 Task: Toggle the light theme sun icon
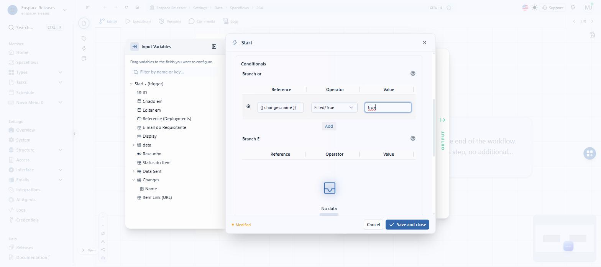(x=535, y=8)
